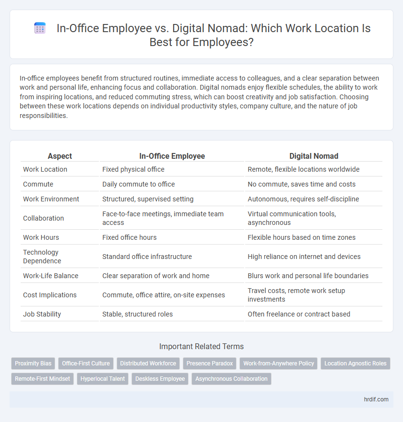This screenshot has height=422, width=403.
Task: Click 'Structured, supervised setting' cell
Action: tap(148, 199)
